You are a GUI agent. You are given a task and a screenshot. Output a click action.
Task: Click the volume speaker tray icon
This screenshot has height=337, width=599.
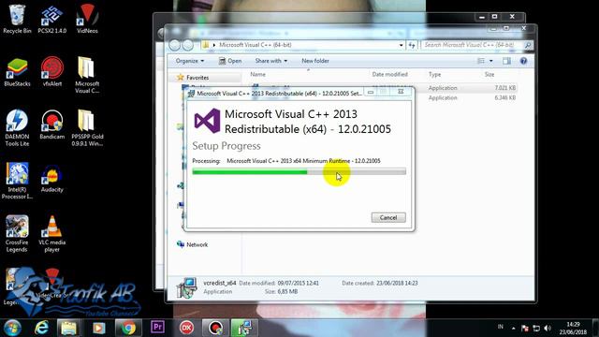(x=548, y=329)
